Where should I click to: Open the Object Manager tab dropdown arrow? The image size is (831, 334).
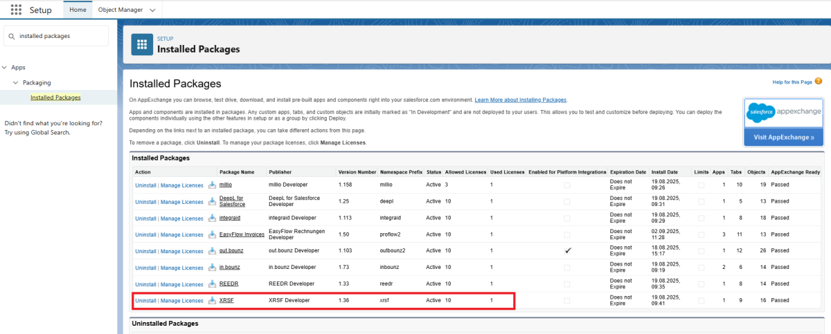(152, 10)
